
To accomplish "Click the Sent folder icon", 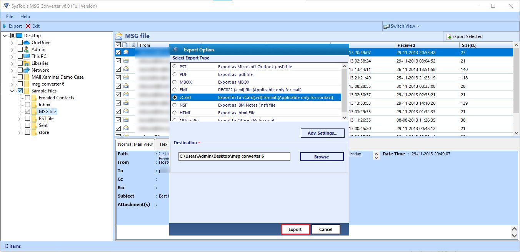I will click(34, 125).
